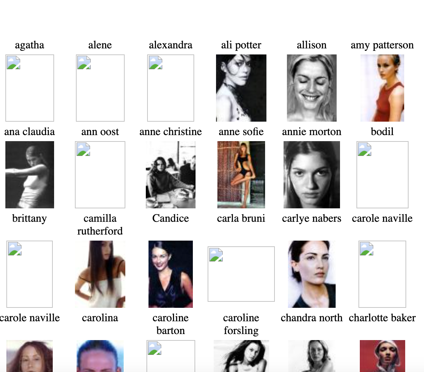Open the allison smiling closed-eyes photo
The width and height of the screenshot is (424, 372).
[312, 88]
